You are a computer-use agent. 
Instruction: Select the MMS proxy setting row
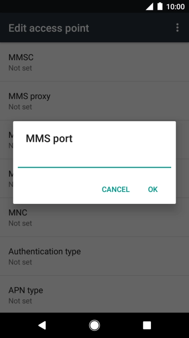[94, 101]
